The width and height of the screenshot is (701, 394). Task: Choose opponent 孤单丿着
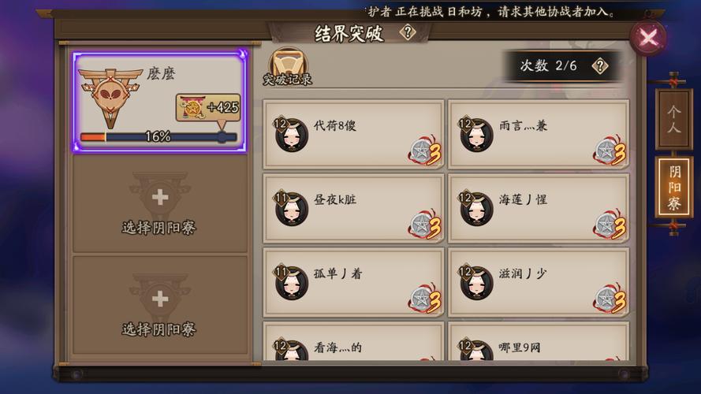353,283
